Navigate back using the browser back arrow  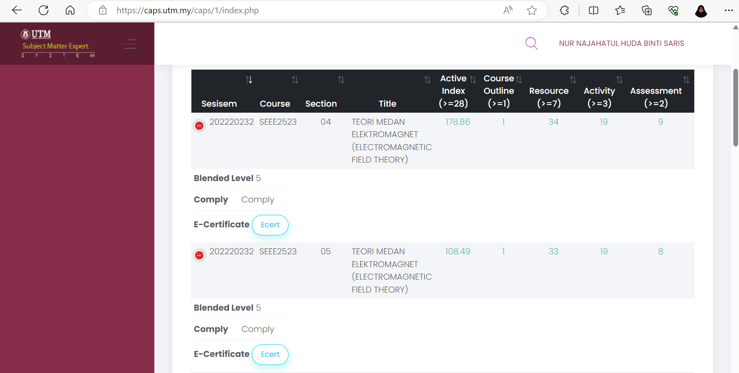pos(17,10)
